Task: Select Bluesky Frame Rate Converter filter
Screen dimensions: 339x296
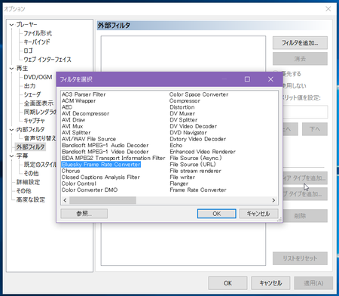Action: [101, 165]
